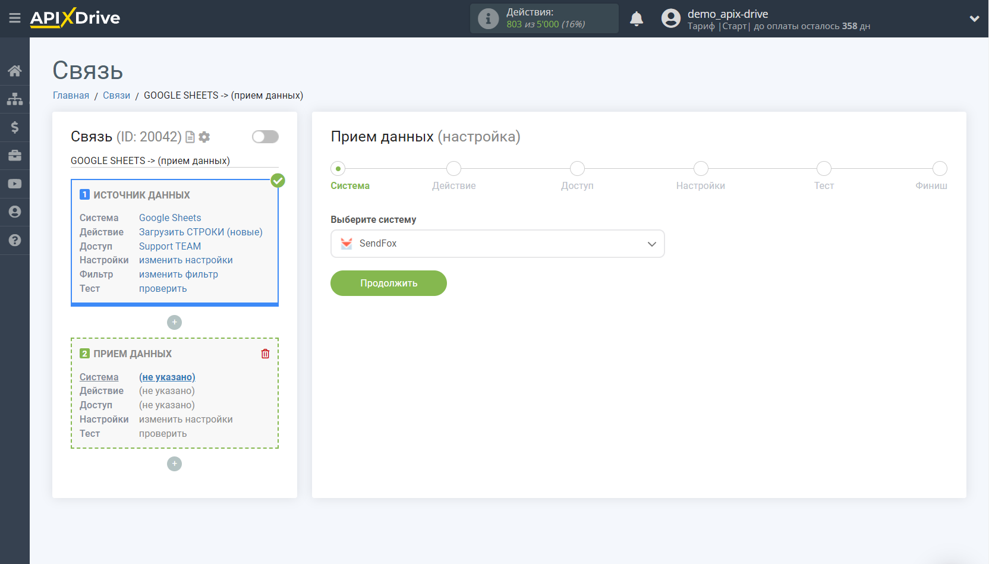
Task: Open the connections sitemap sidebar icon
Action: [x=15, y=99]
